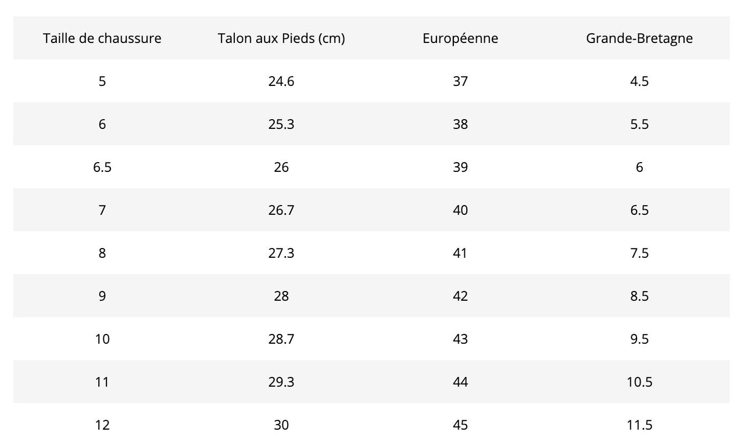This screenshot has width=744, height=446.
Task: Click the 'Taille de chaussure' column header
Action: tap(102, 38)
